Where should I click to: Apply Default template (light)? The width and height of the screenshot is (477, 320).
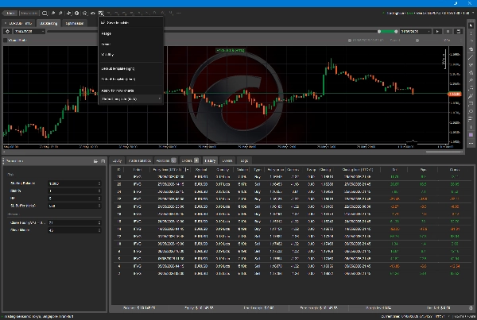point(130,68)
